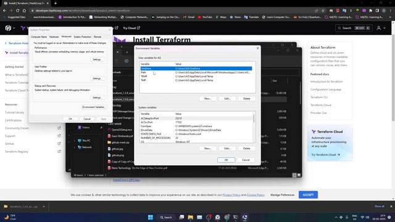Click New under System variables
Image resolution: width=395 pixels, height=222 pixels.
(207, 148)
